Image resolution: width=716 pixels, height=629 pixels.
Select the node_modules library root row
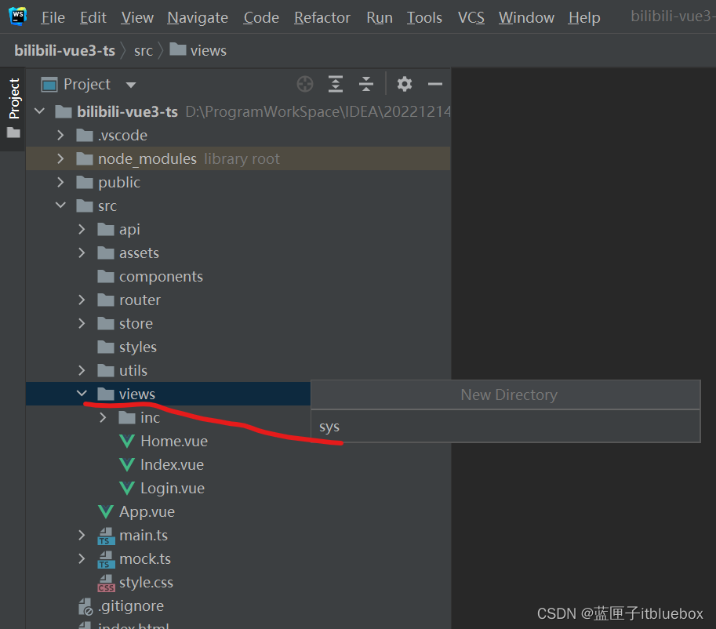238,158
